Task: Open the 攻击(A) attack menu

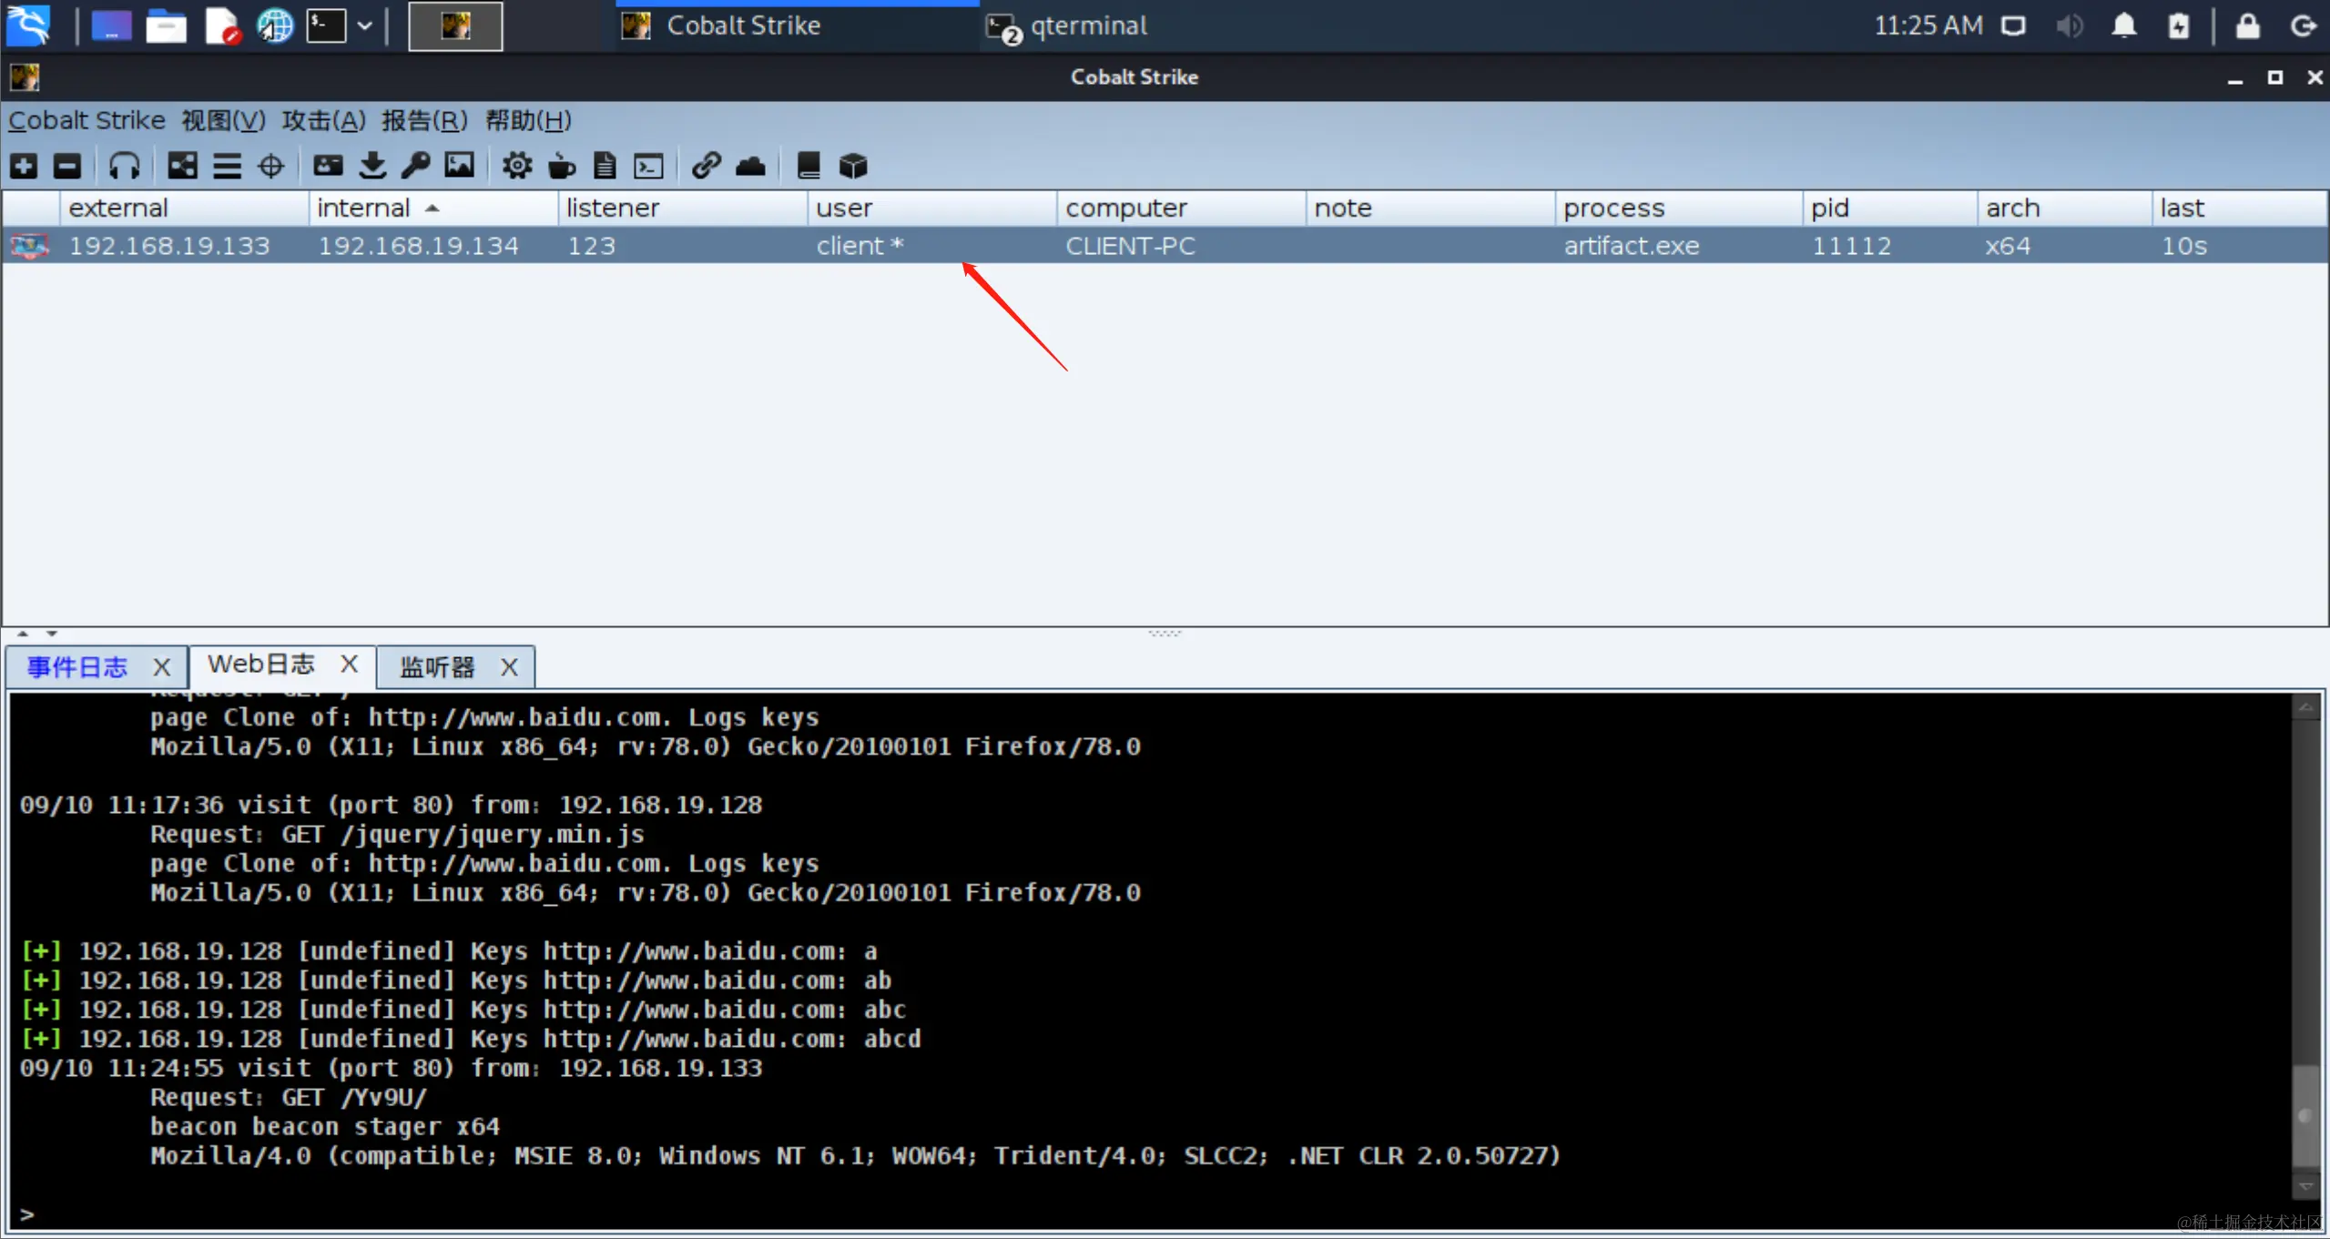Action: (x=322, y=120)
